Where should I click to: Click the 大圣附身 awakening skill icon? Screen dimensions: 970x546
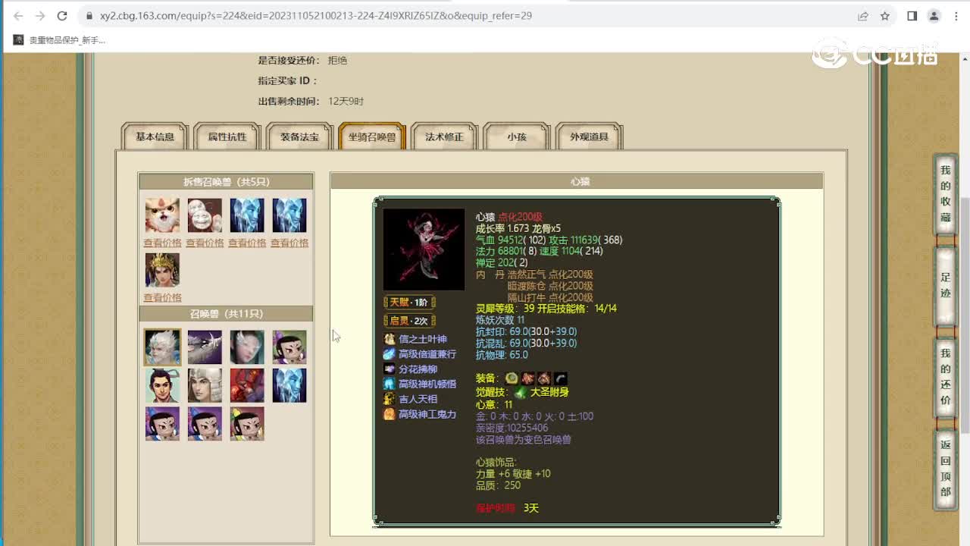pyautogui.click(x=520, y=392)
